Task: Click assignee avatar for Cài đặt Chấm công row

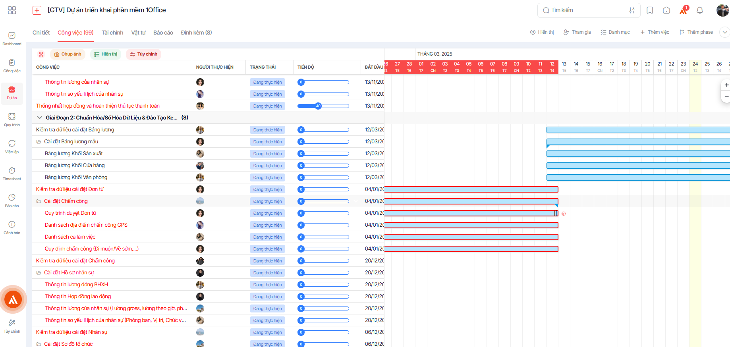Action: (200, 201)
